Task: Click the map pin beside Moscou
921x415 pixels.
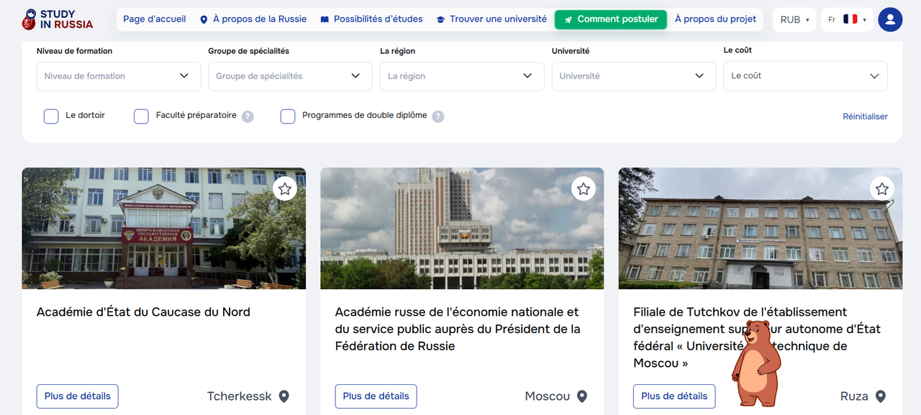Action: pyautogui.click(x=582, y=396)
